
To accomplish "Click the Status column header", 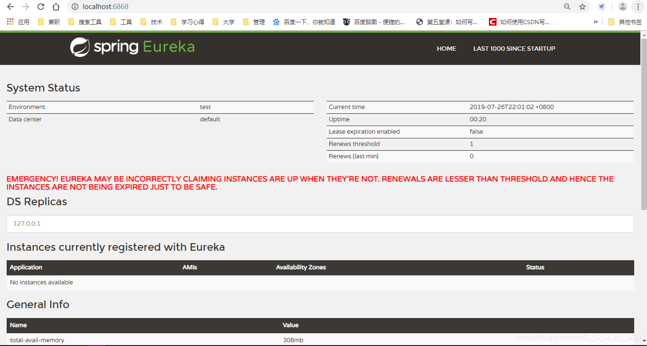I will click(535, 267).
